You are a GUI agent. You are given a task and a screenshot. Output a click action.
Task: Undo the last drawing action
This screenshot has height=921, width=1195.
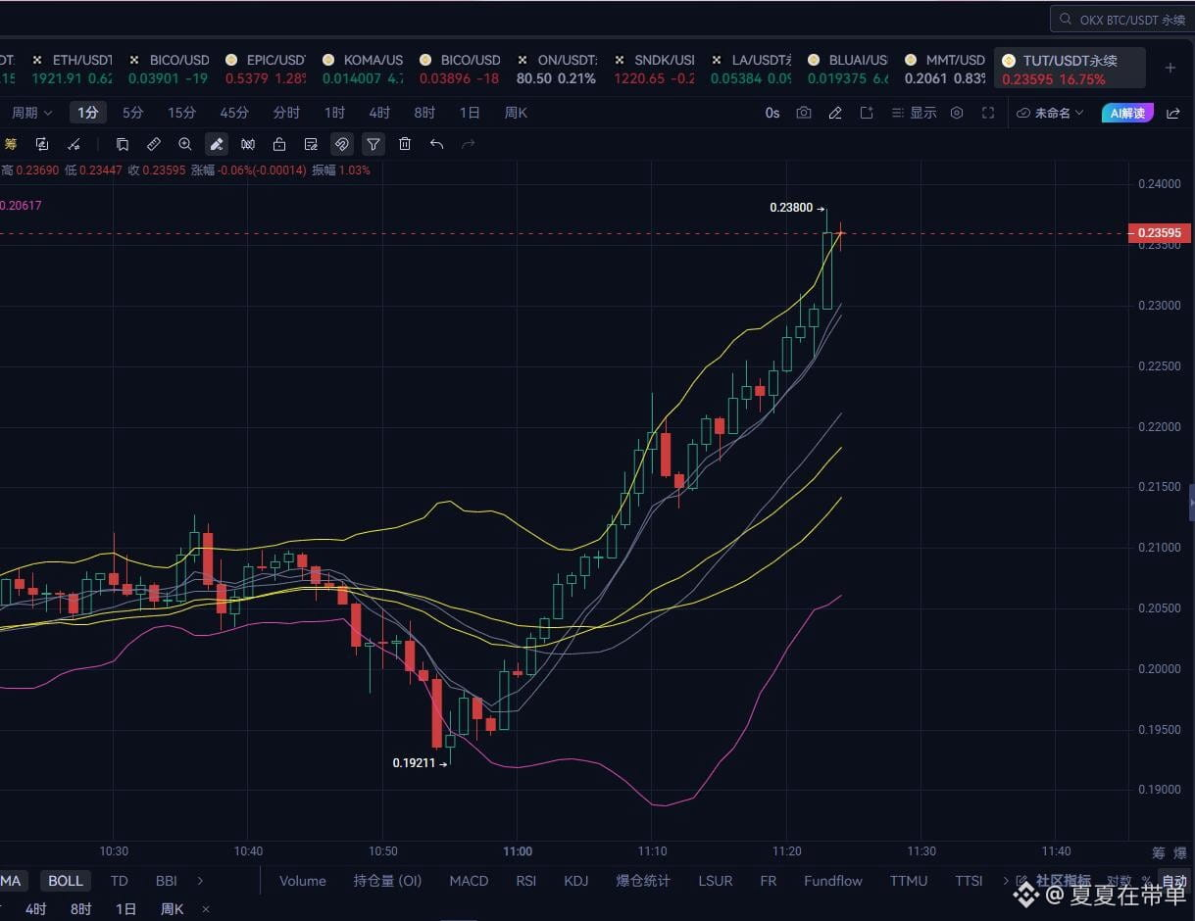(x=436, y=144)
